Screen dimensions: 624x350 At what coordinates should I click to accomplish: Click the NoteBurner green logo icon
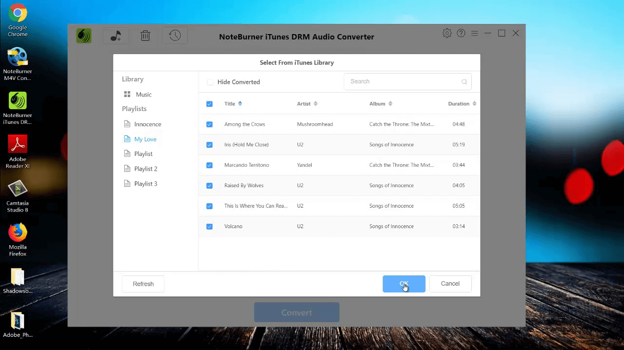point(84,36)
